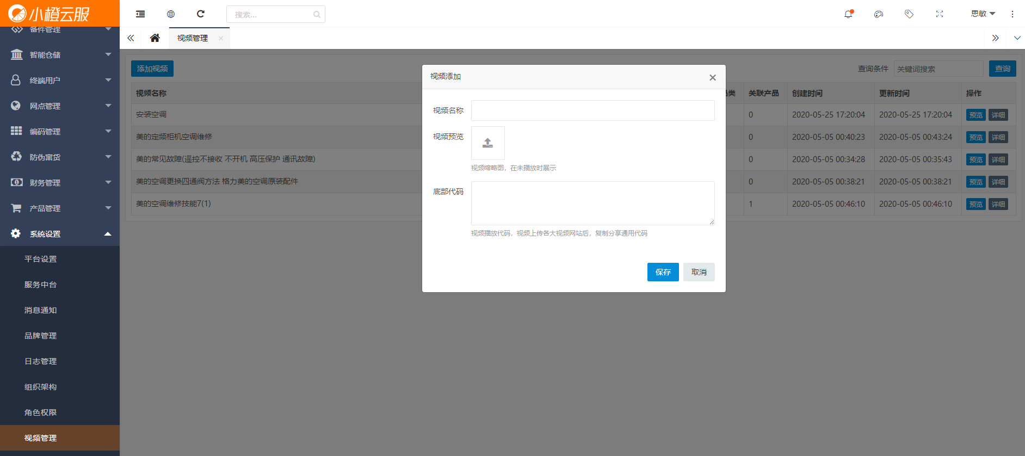Focus the top bar 搜索 field

point(276,14)
